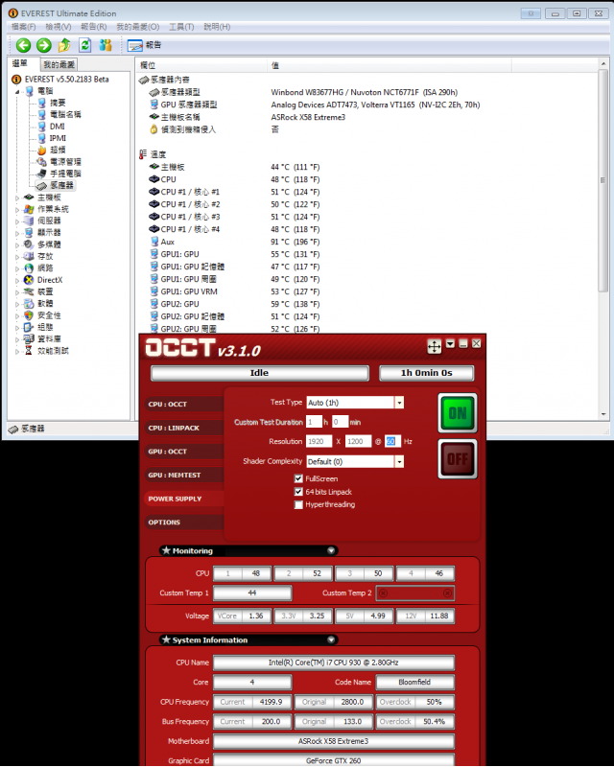Viewport: 614px width, 767px height.
Task: Select the IPMI tree item
Action: point(58,138)
